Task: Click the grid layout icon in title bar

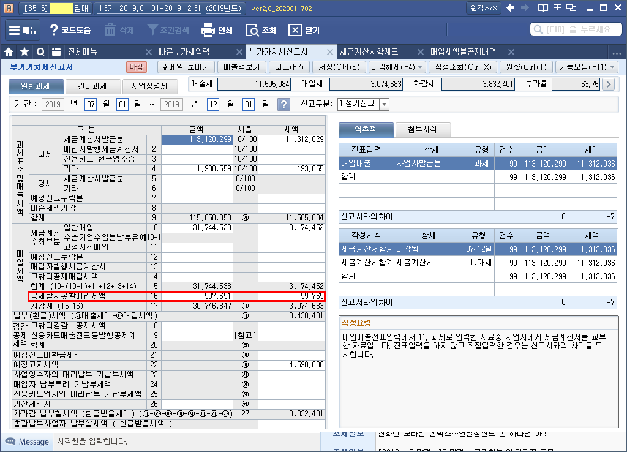Action: click(x=557, y=7)
